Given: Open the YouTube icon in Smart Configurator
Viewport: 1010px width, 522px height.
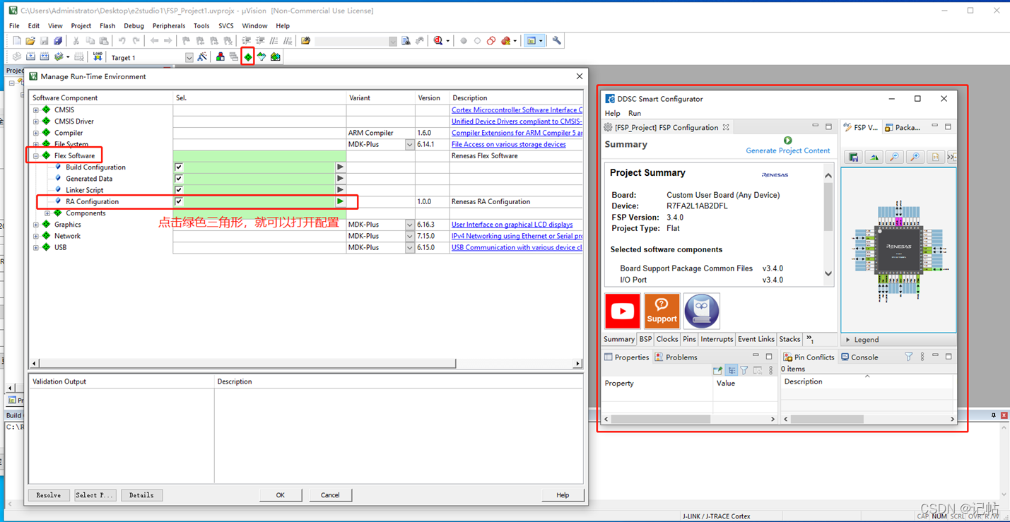Looking at the screenshot, I should pyautogui.click(x=622, y=311).
